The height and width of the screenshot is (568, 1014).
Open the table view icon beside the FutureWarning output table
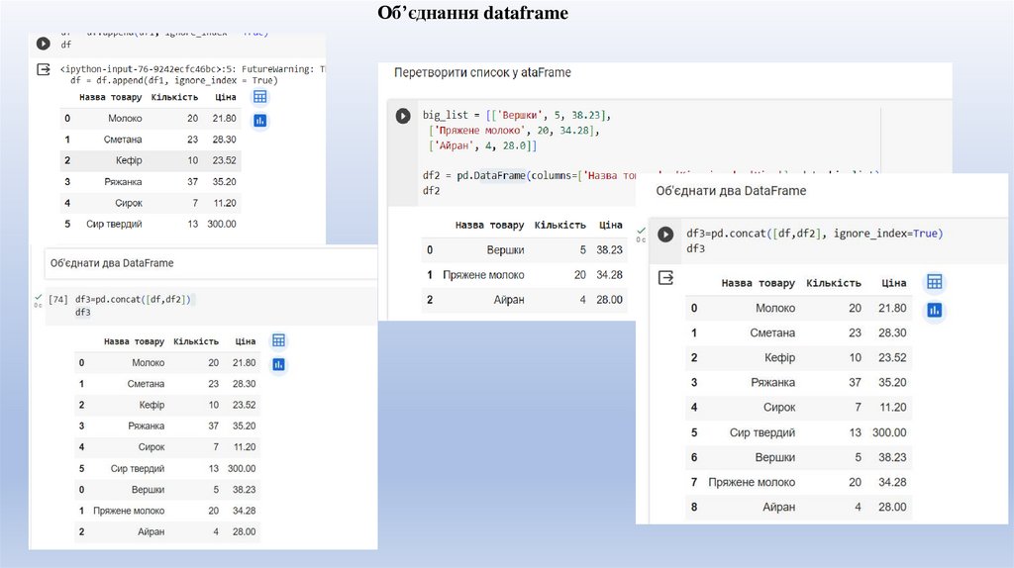(x=260, y=97)
